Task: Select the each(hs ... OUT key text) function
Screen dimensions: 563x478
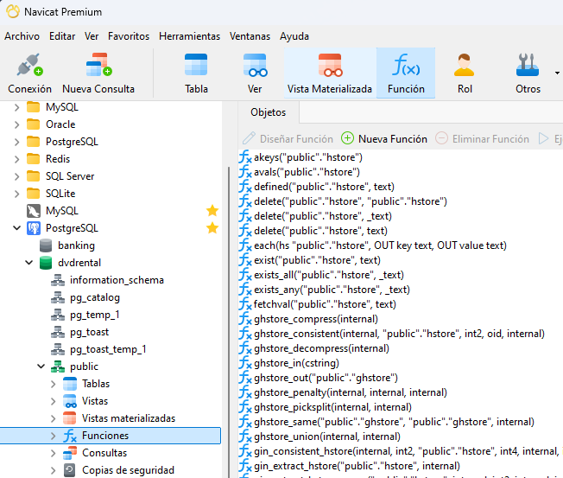Action: click(x=380, y=245)
